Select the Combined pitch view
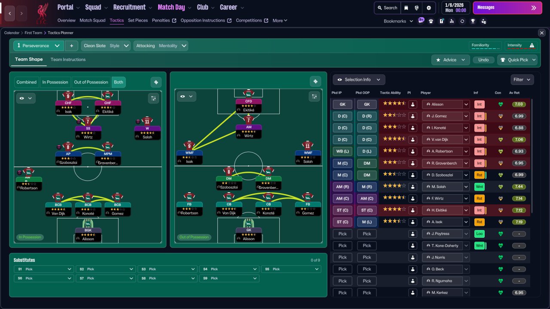This screenshot has width=550, height=309. click(x=27, y=82)
